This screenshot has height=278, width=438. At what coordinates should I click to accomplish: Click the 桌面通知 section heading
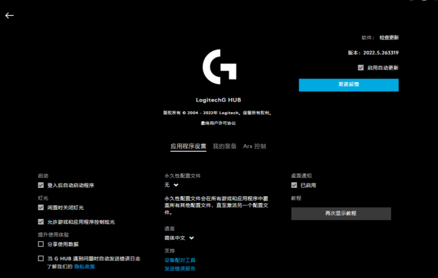(x=301, y=176)
